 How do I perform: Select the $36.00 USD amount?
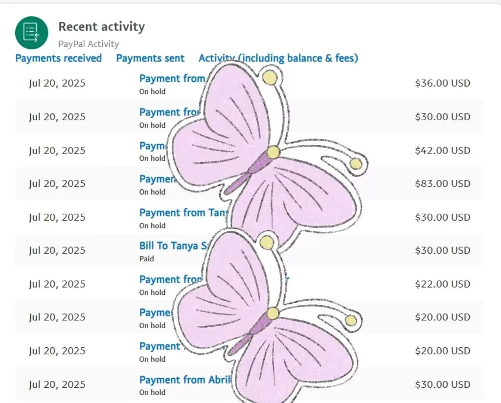[442, 83]
